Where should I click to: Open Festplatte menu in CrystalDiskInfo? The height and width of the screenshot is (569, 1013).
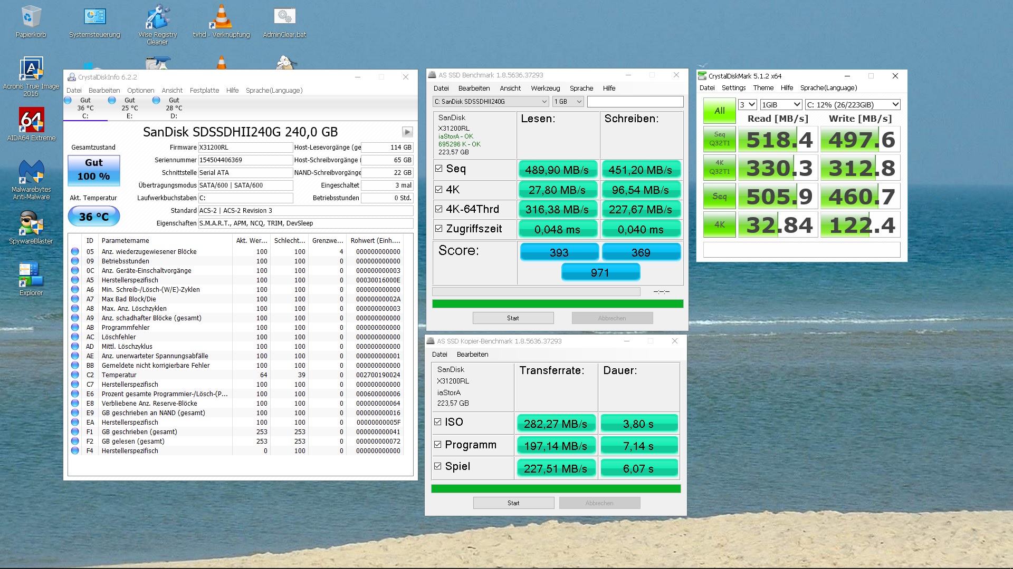[204, 91]
